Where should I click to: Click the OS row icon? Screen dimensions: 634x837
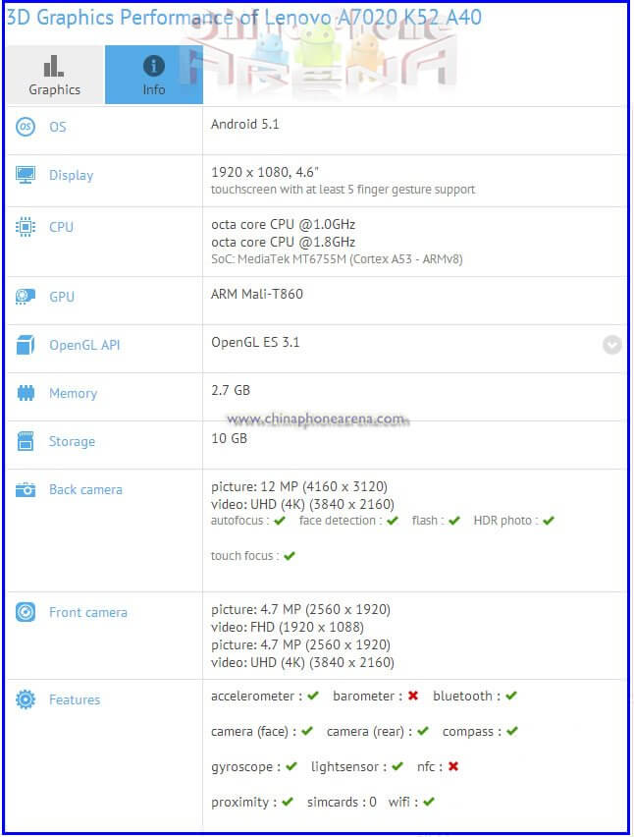[26, 127]
